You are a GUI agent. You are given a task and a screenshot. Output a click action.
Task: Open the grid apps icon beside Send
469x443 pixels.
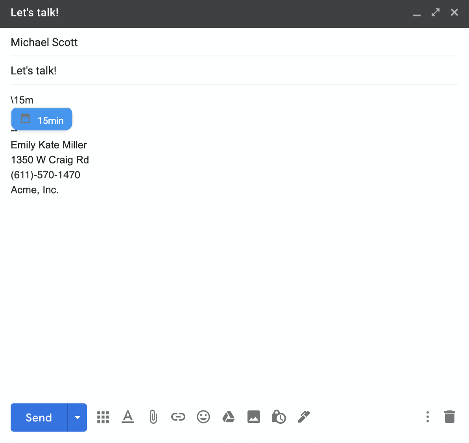click(x=103, y=417)
